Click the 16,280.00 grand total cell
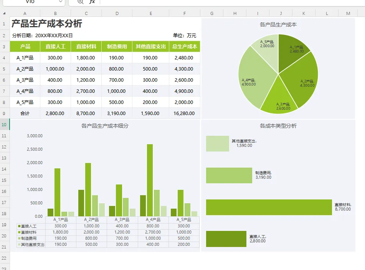Viewport: 365px width, 270px height. [185, 114]
